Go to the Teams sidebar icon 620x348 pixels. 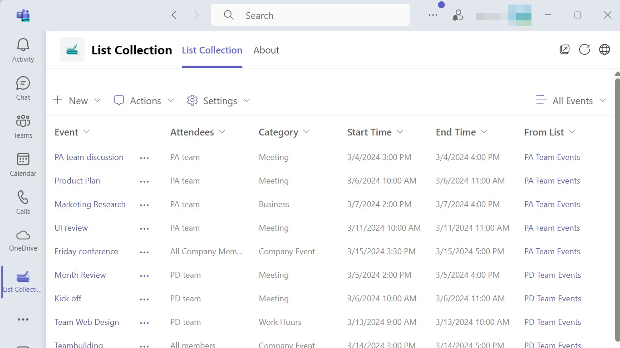pyautogui.click(x=23, y=126)
